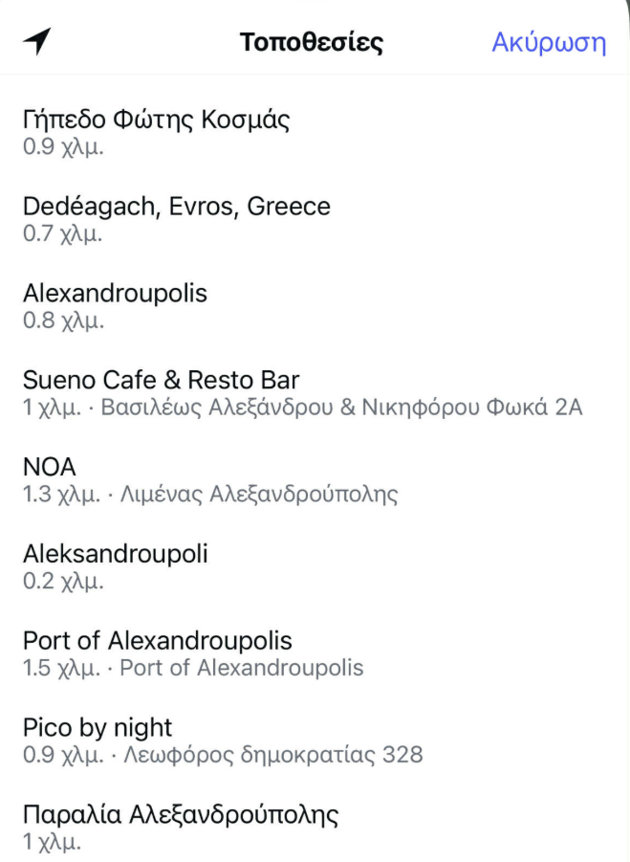Pick Port of Alexandroupolis from the list
The width and height of the screenshot is (630, 862).
157,640
